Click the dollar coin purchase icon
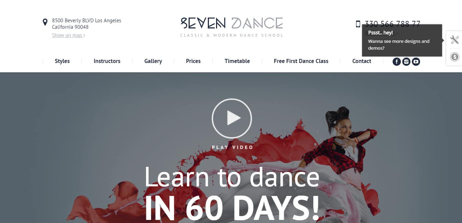The height and width of the screenshot is (223, 462). pos(454,57)
